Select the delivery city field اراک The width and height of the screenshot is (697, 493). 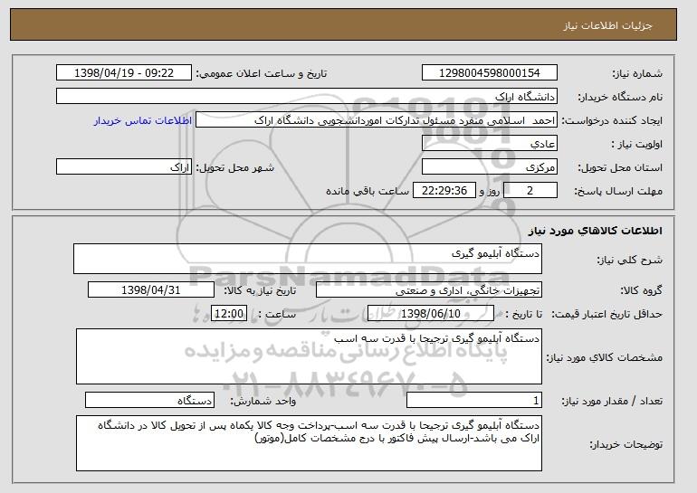click(124, 167)
